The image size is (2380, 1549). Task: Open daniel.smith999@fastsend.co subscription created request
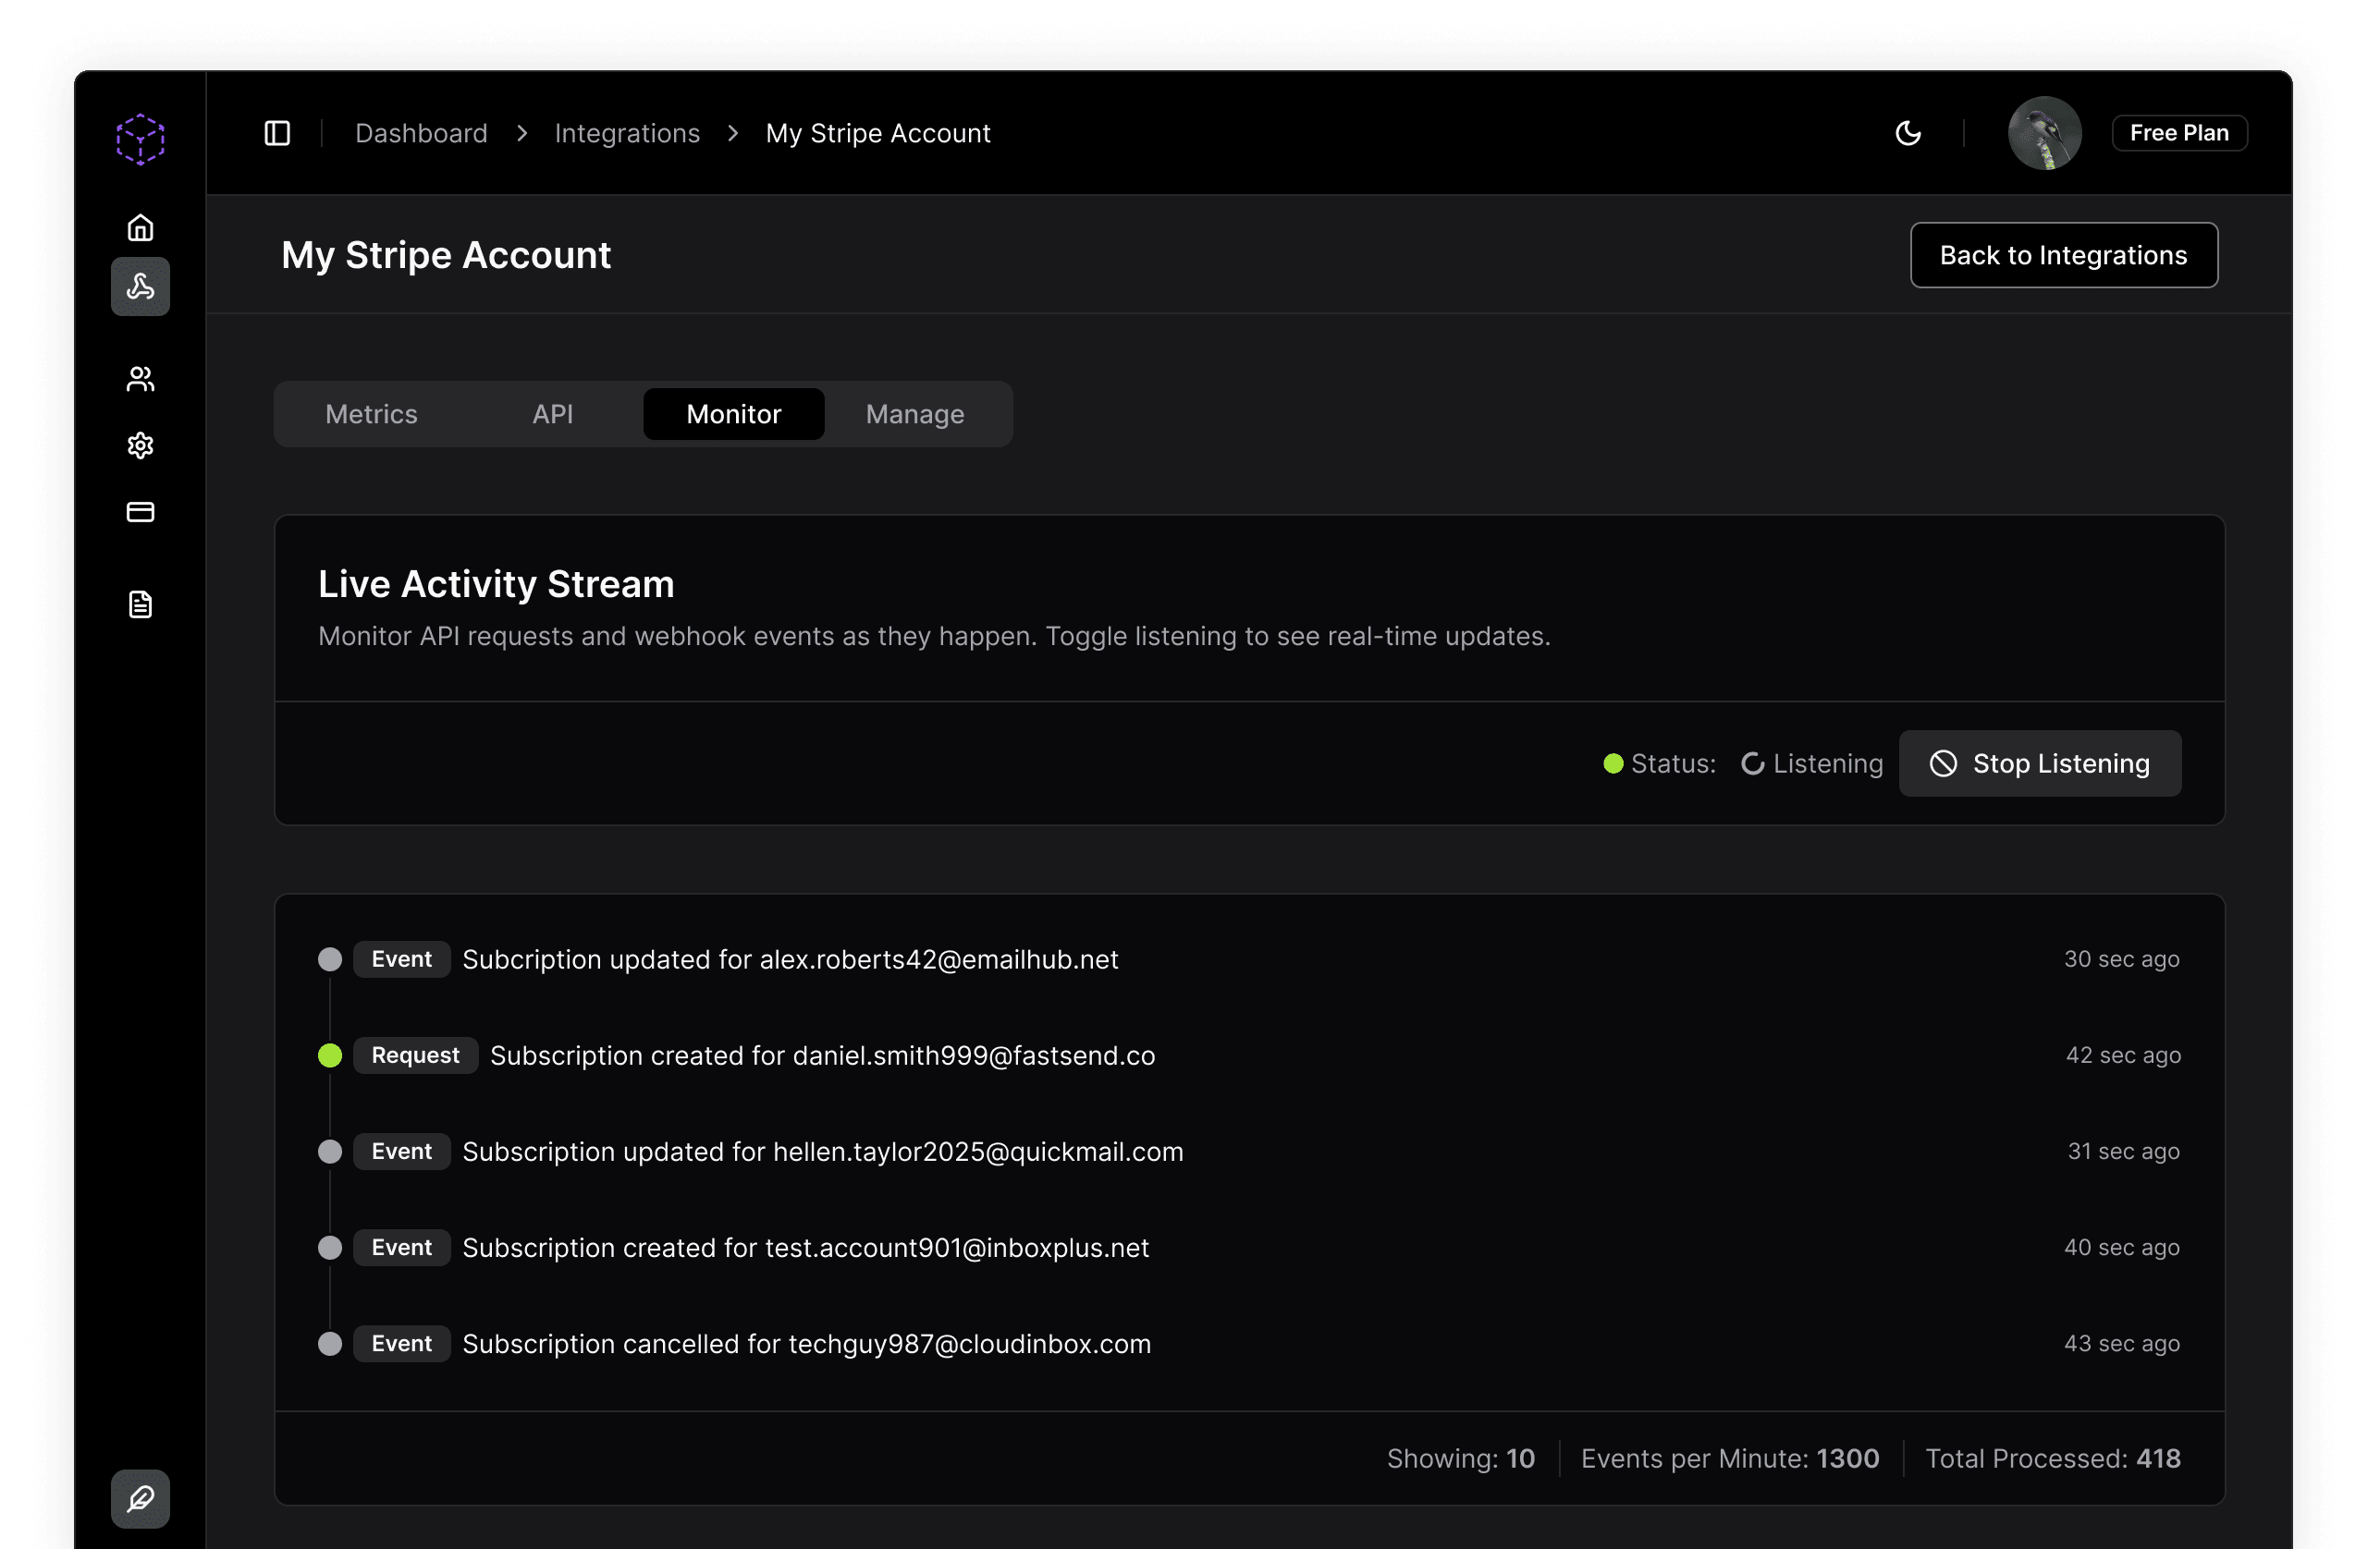point(1249,1055)
